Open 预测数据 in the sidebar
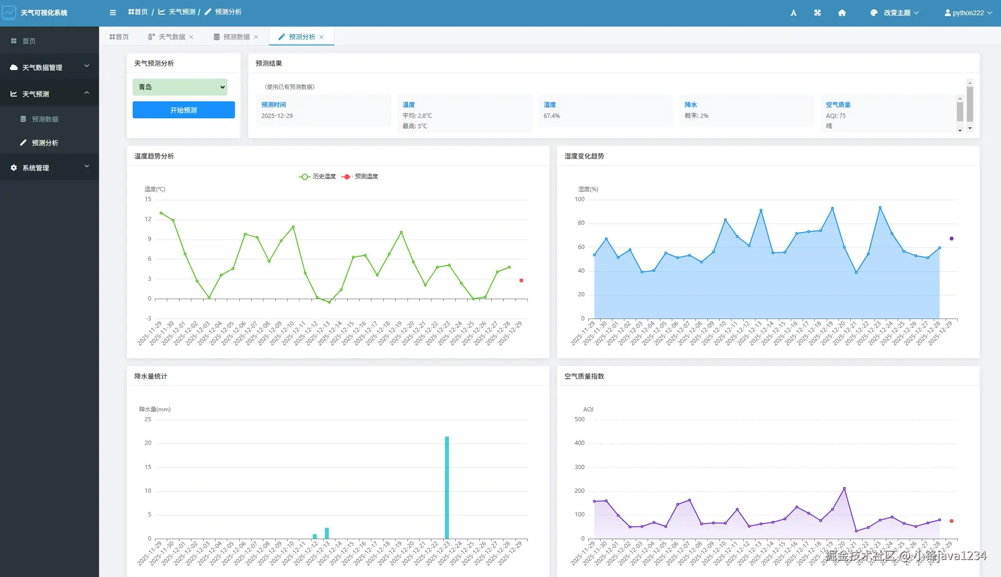This screenshot has height=577, width=1001. [x=45, y=119]
